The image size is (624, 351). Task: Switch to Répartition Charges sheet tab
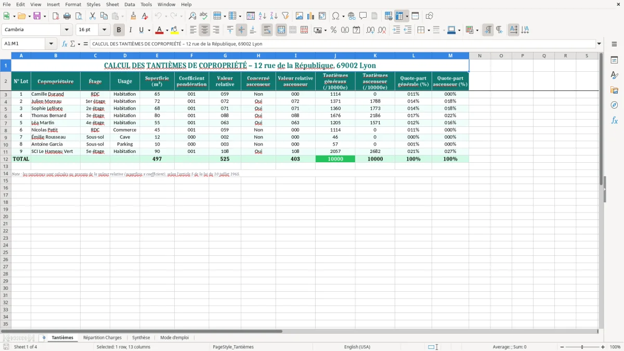102,337
